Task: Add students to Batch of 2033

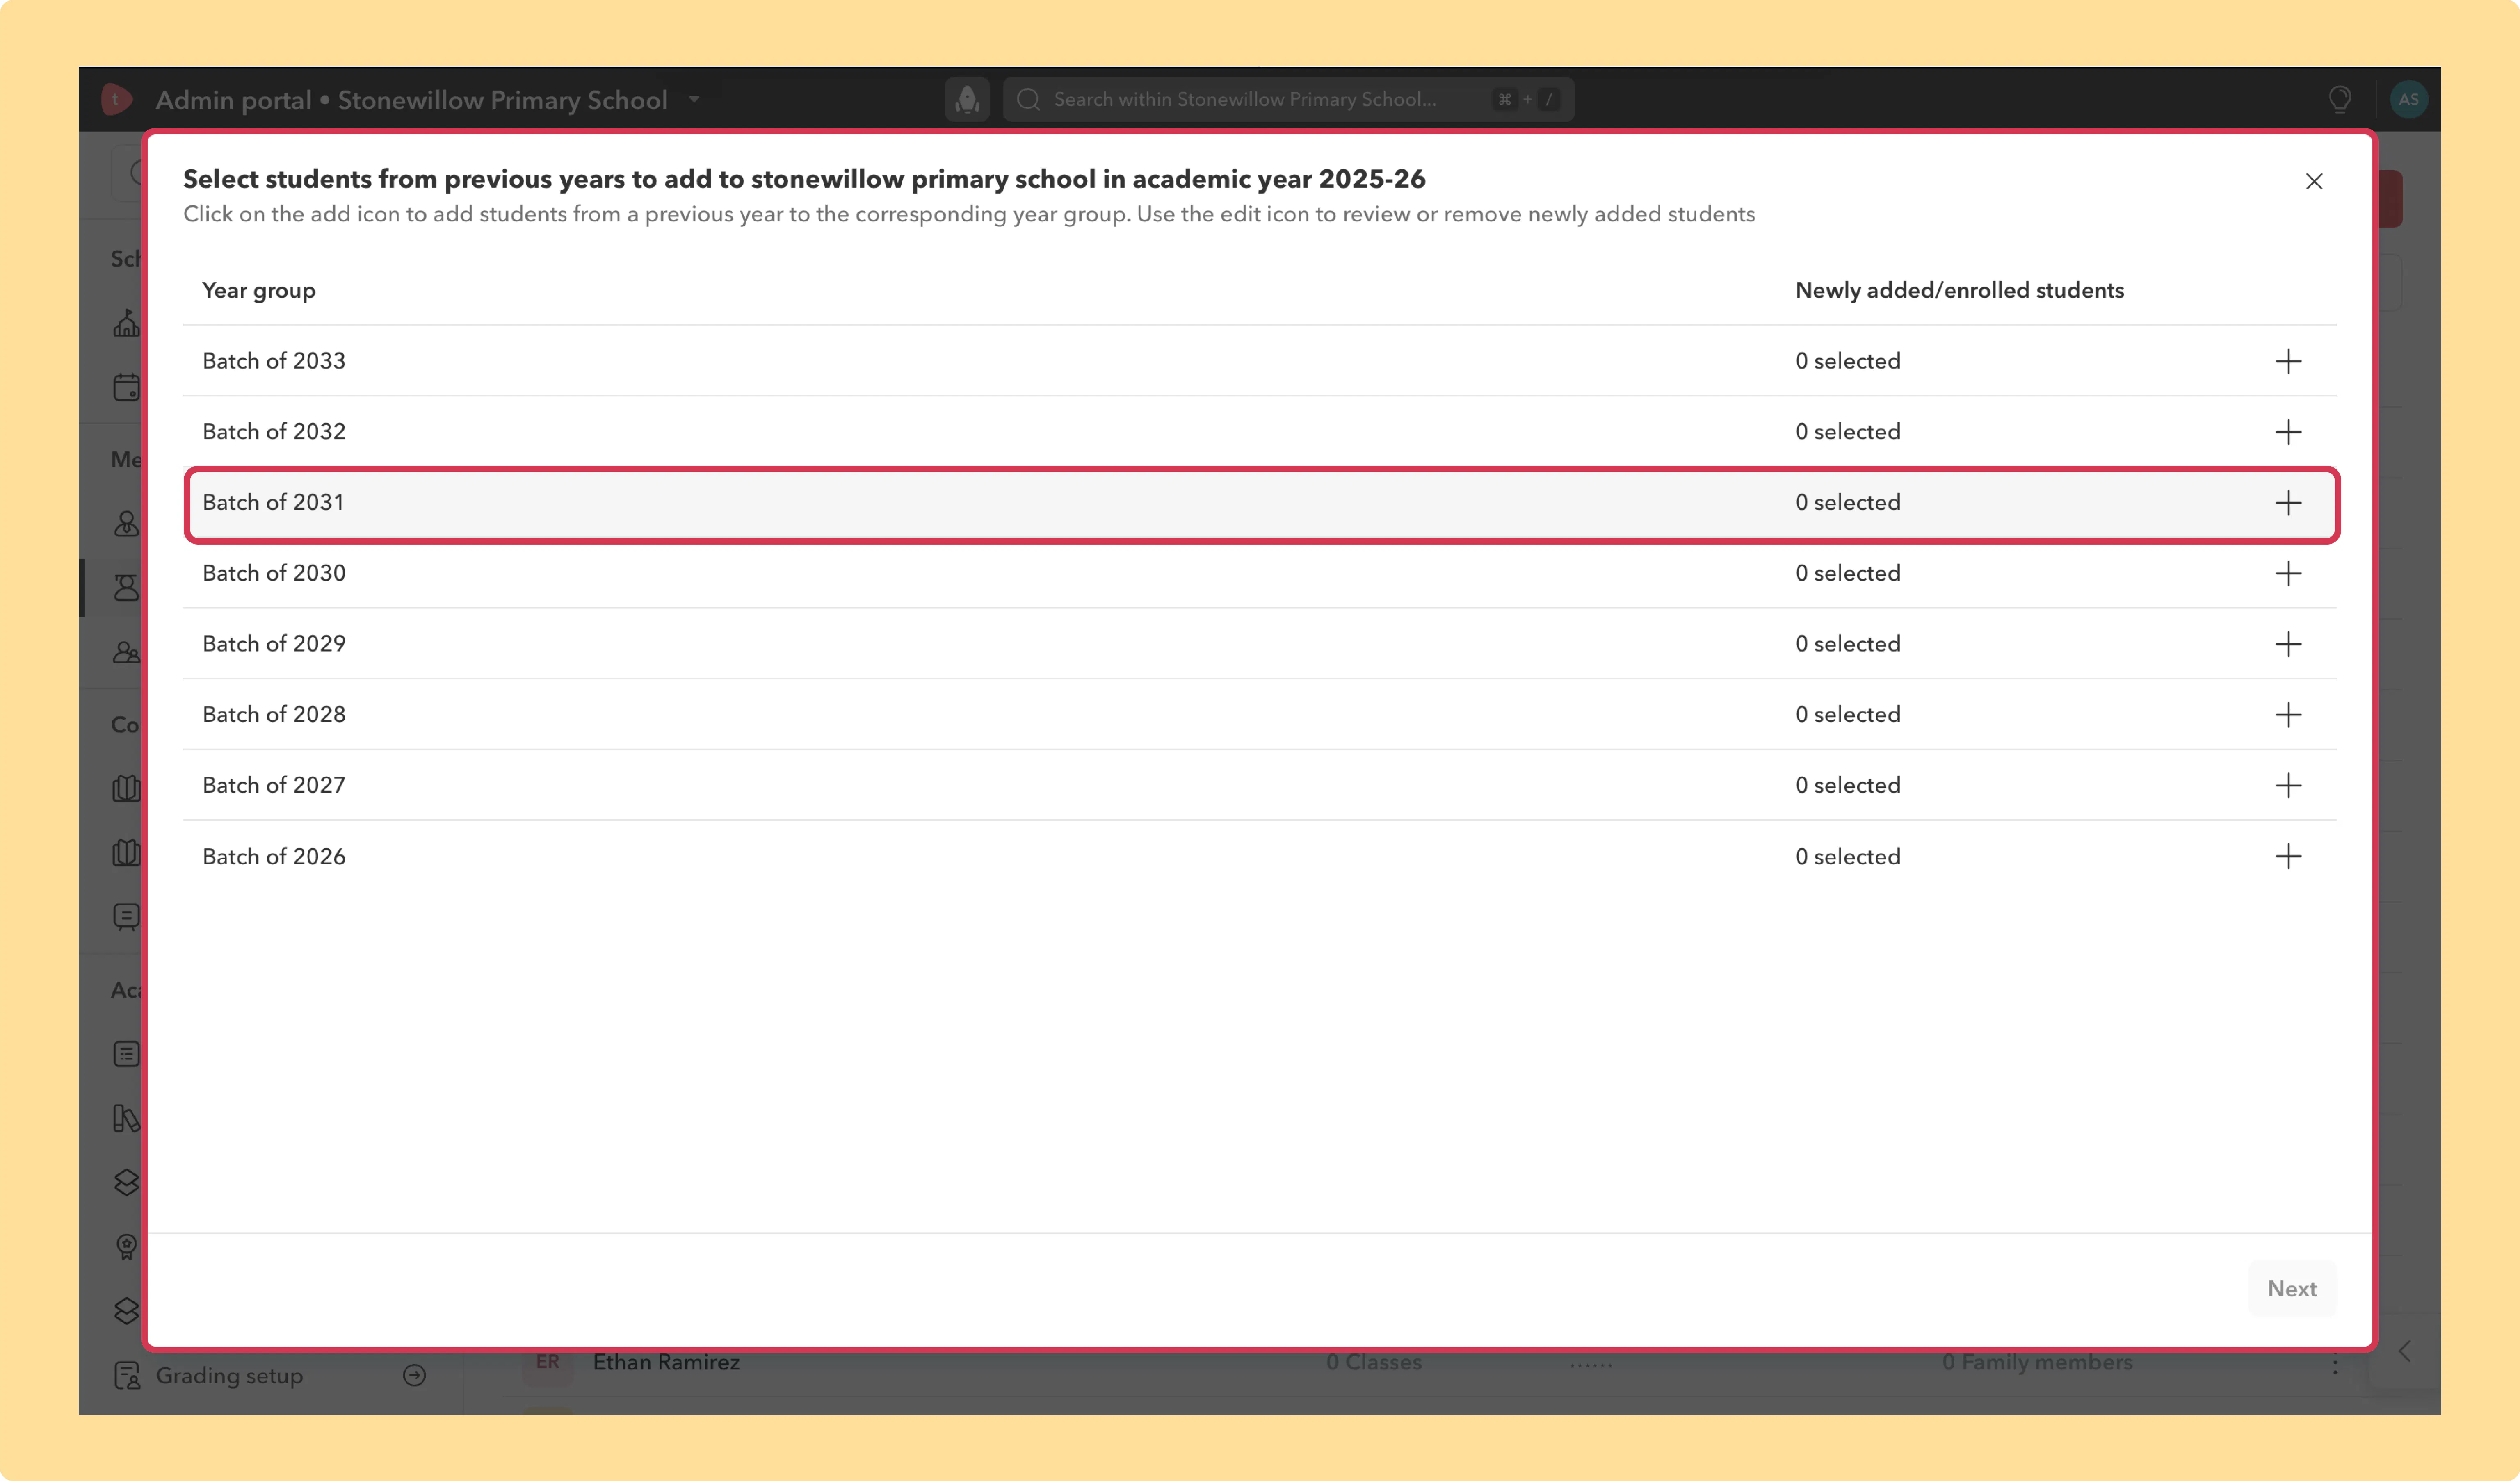Action: point(2288,361)
